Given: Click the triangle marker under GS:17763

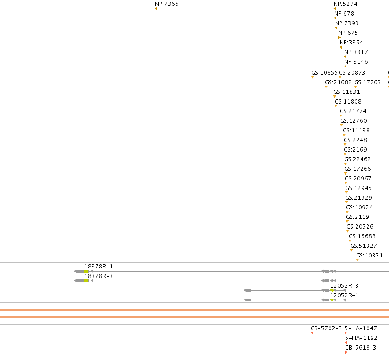Looking at the screenshot, I should pyautogui.click(x=356, y=87).
